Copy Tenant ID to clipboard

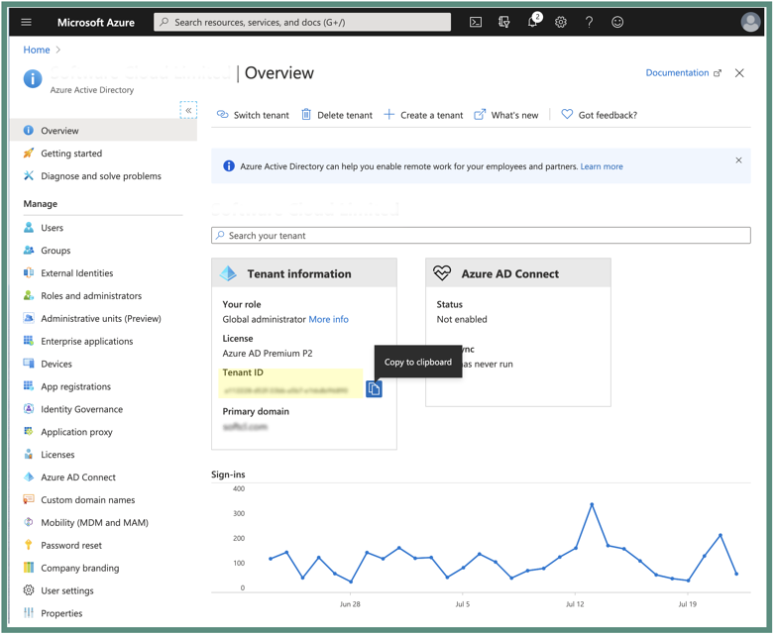[374, 389]
